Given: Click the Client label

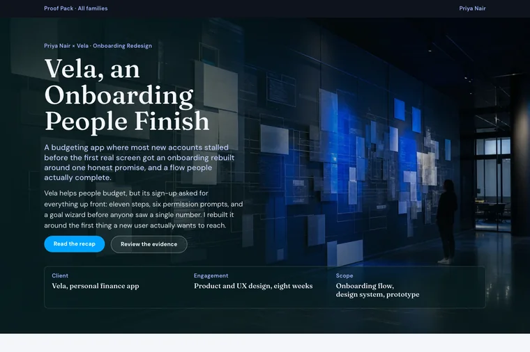Looking at the screenshot, I should tap(60, 275).
